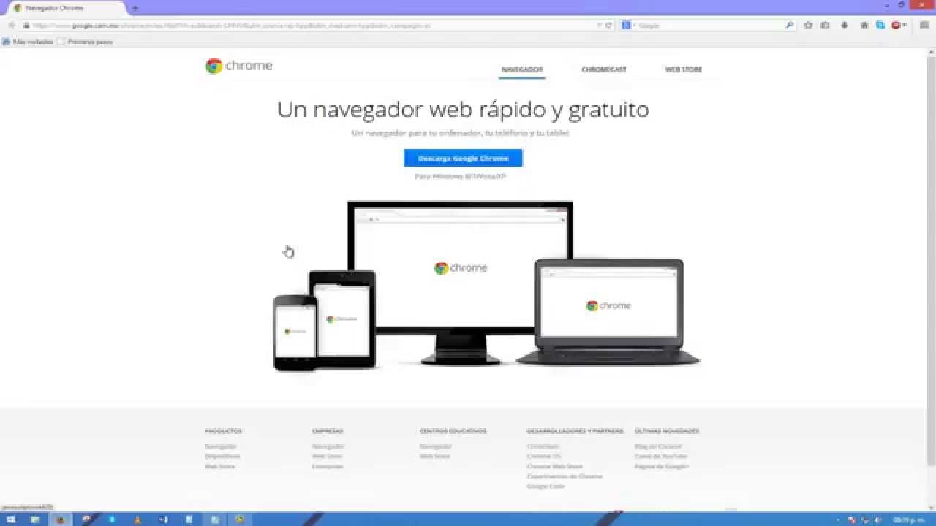Click the tablet Chrome image
The image size is (936, 526).
(342, 319)
